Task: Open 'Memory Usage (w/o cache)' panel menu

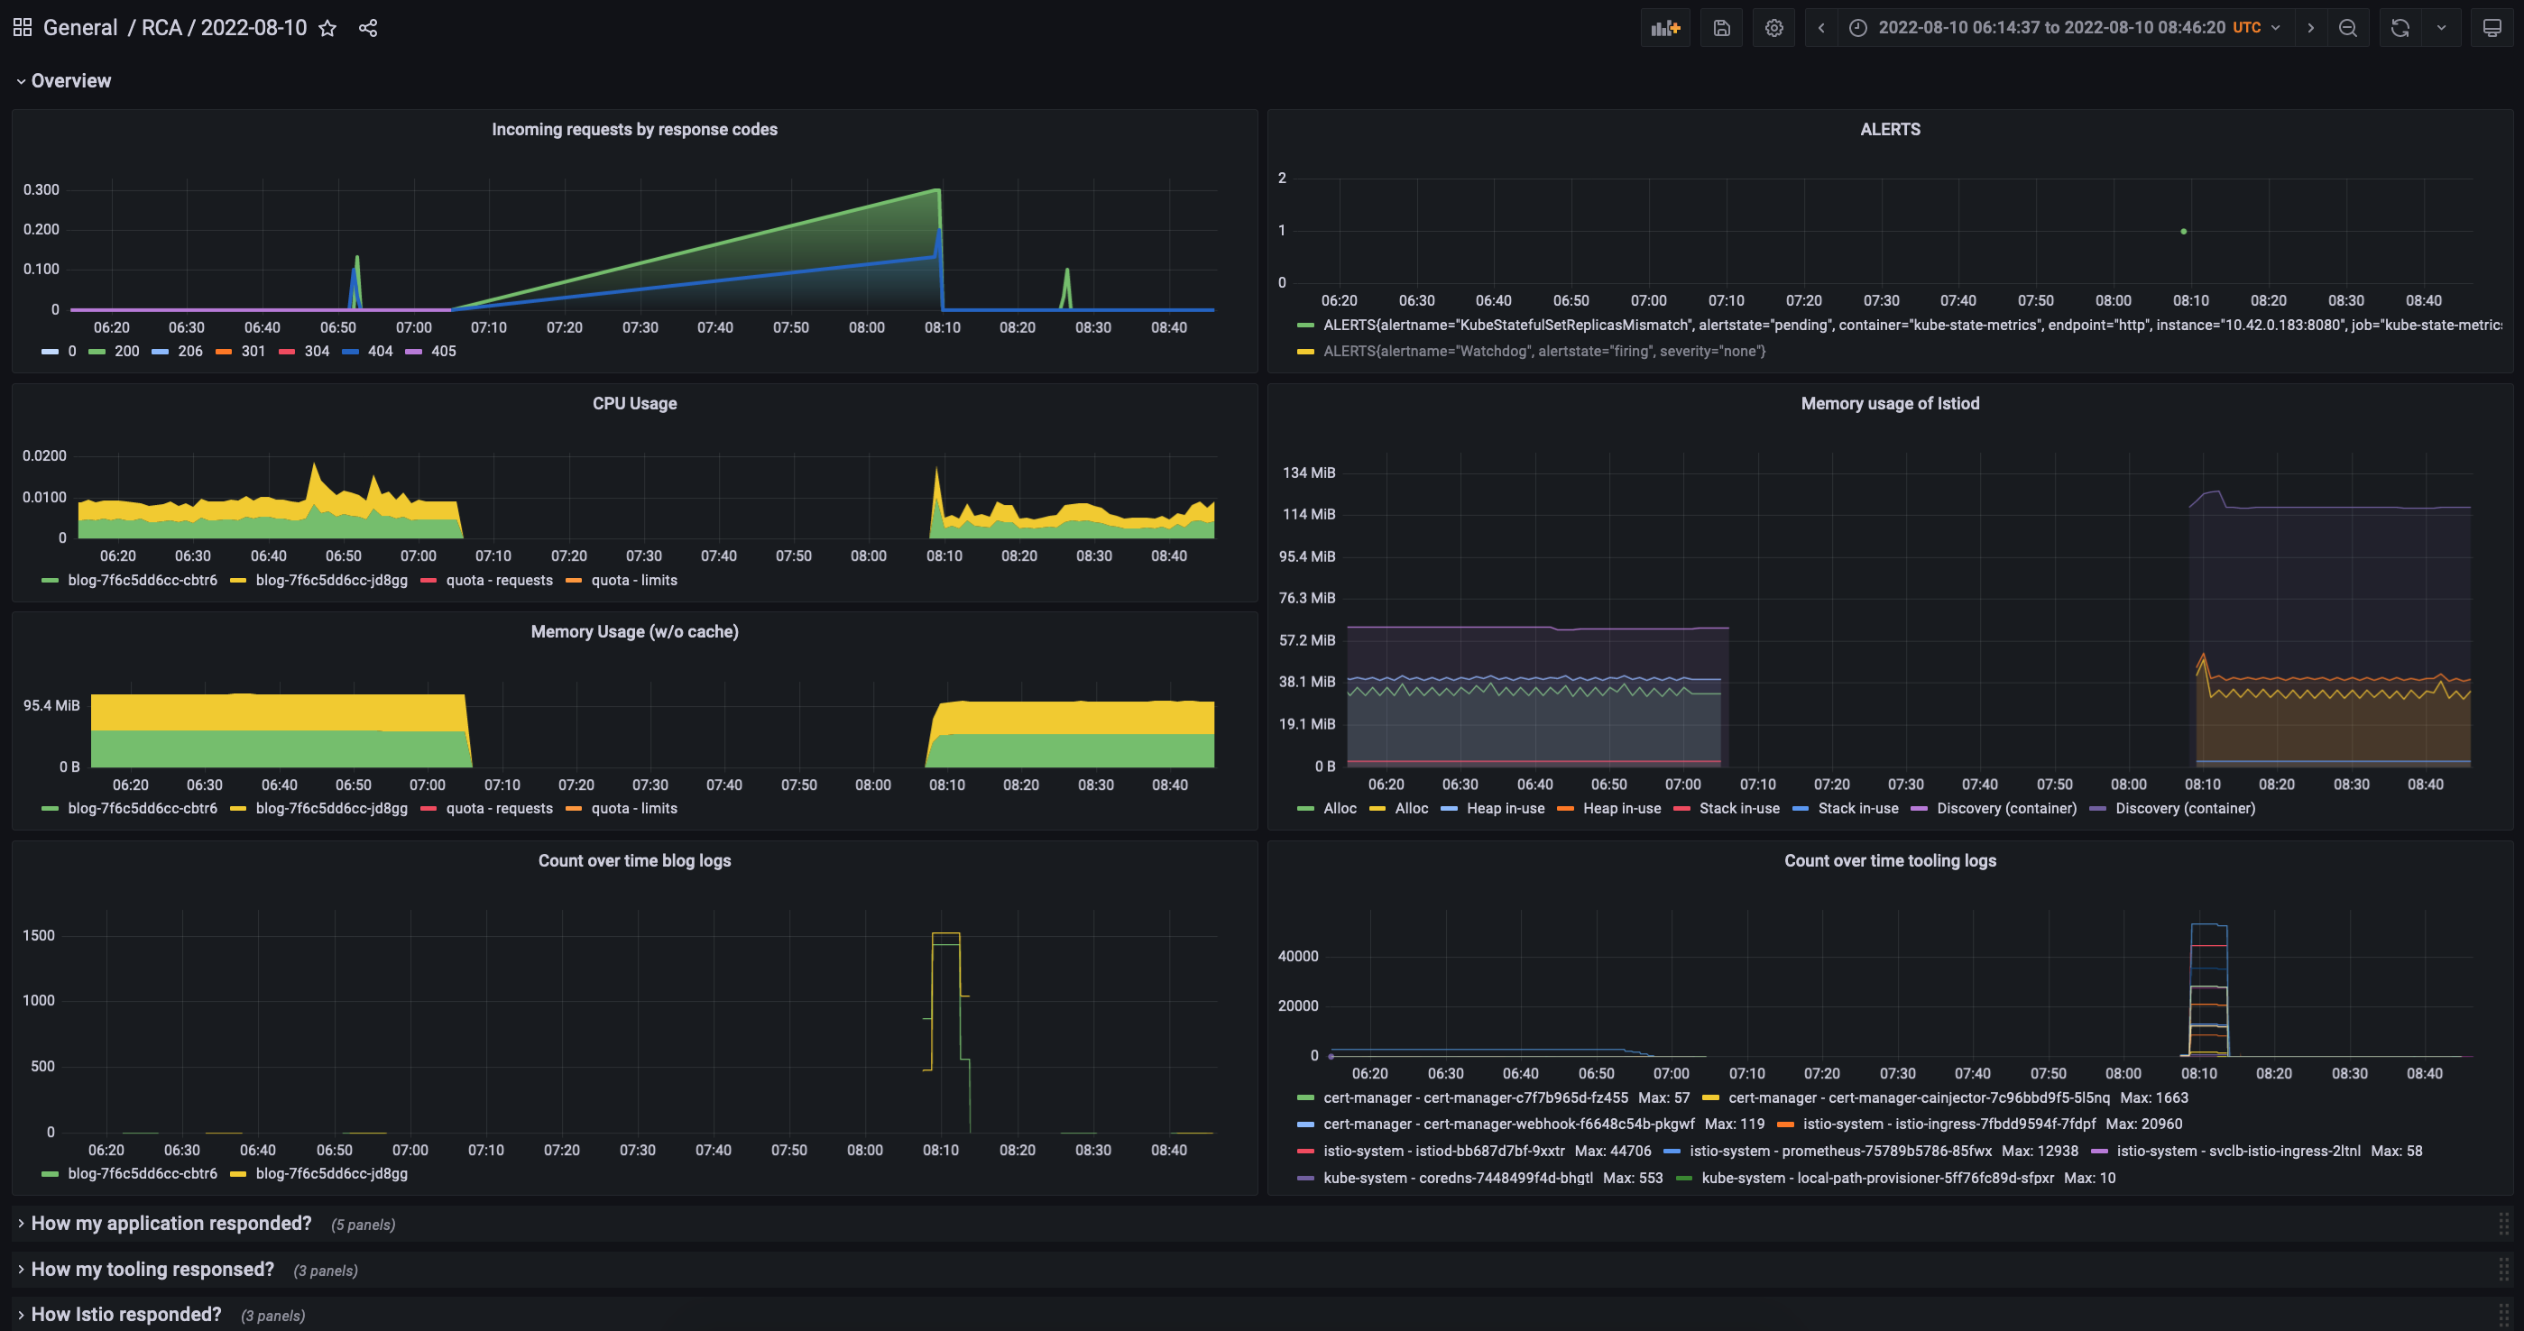Action: (x=634, y=632)
